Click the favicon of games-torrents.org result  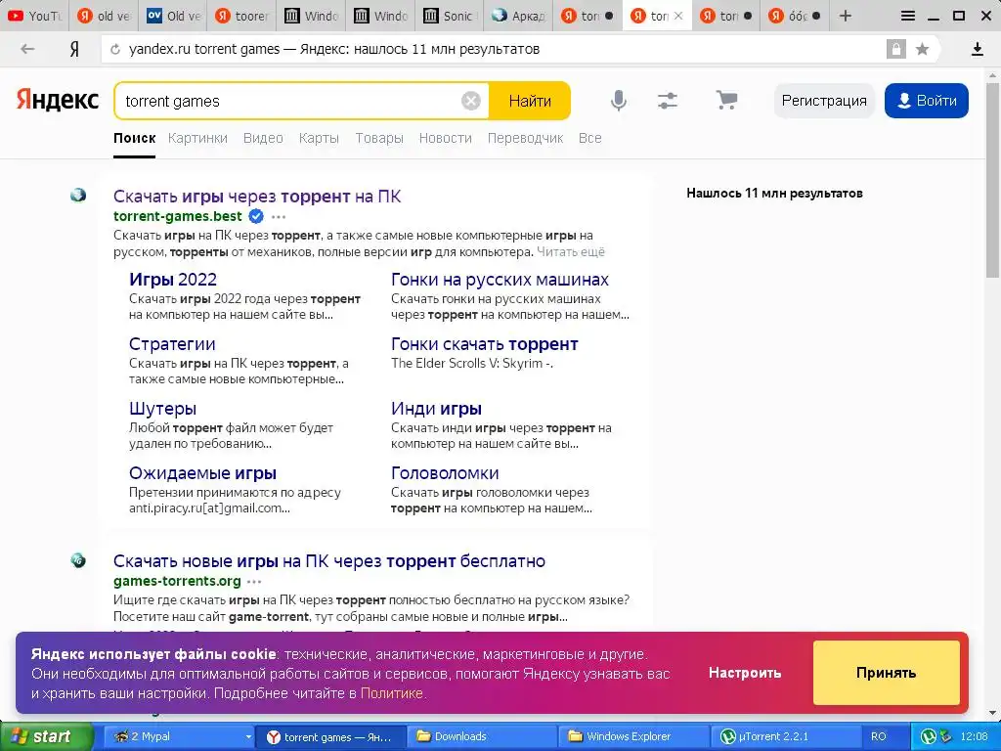tap(78, 560)
